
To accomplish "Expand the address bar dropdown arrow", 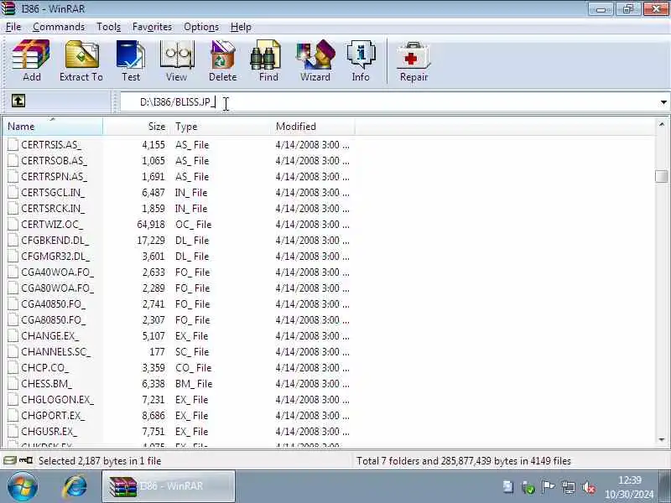I will pos(663,102).
